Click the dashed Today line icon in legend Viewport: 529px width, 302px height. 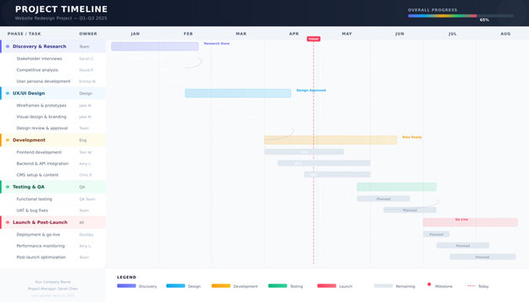point(471,286)
